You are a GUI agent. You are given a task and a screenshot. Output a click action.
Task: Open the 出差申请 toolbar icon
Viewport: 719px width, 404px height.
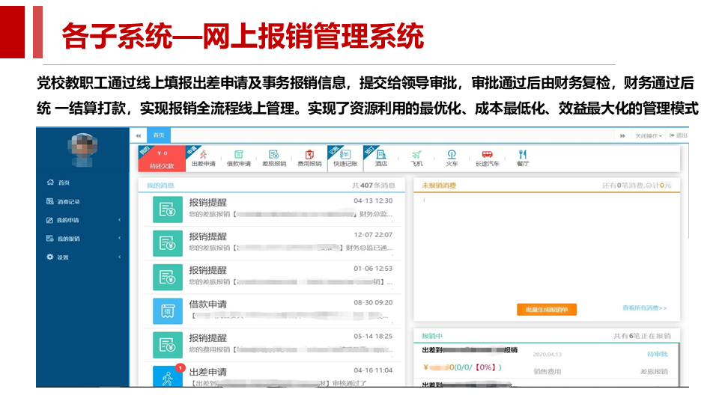(203, 158)
